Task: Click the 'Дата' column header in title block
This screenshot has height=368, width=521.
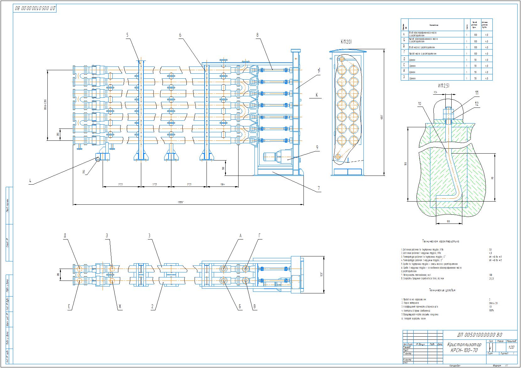Action: tap(440, 344)
